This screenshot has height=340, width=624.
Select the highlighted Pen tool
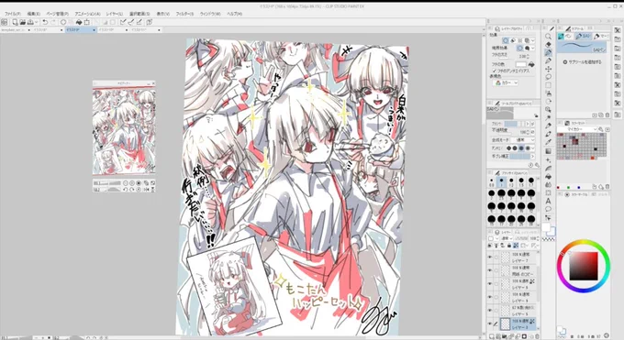[549, 52]
